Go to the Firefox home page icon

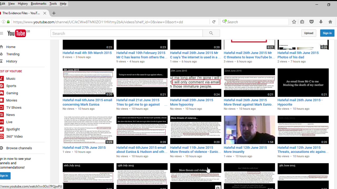pyautogui.click(x=330, y=22)
